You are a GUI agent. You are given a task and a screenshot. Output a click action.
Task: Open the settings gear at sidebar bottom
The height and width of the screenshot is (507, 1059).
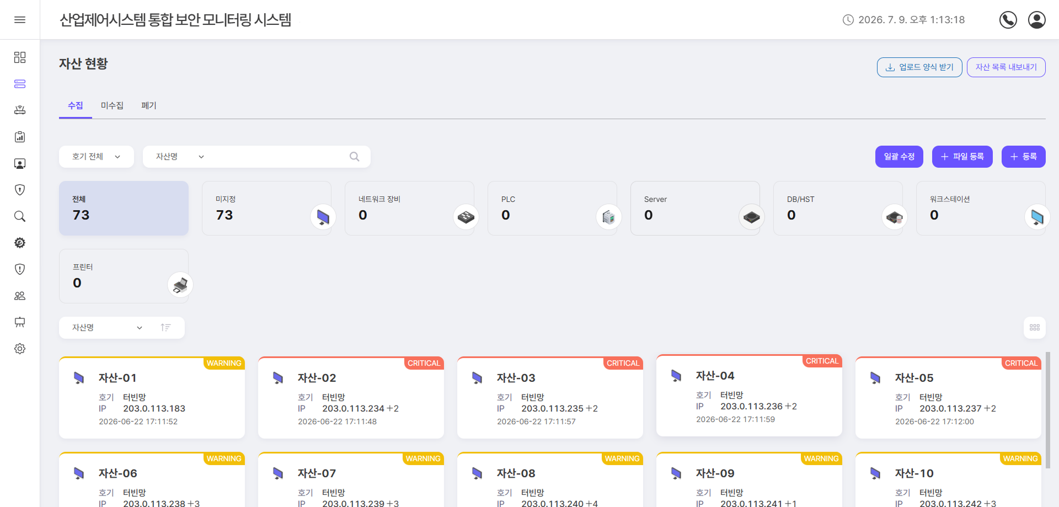20,349
